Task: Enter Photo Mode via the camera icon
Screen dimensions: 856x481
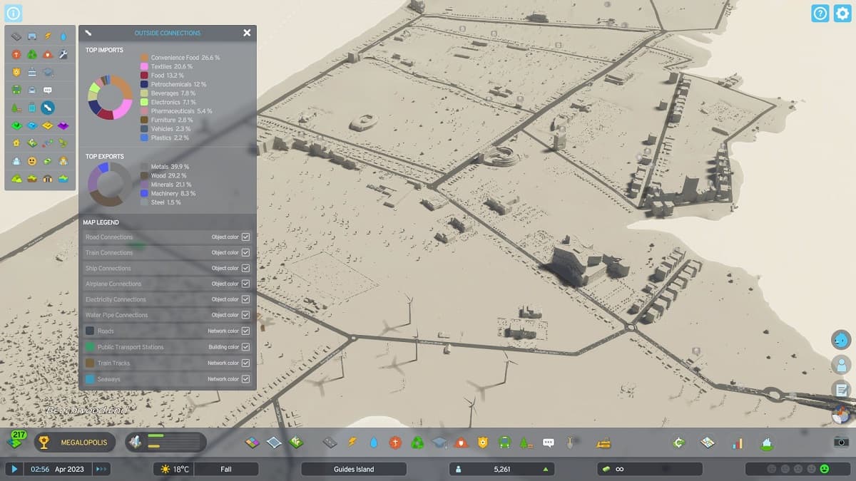Action: pyautogui.click(x=842, y=443)
